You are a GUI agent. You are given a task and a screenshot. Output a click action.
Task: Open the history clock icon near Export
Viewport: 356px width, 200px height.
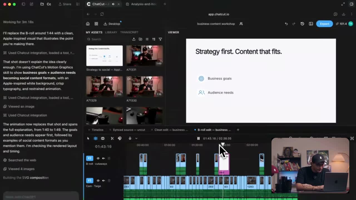tap(302, 24)
